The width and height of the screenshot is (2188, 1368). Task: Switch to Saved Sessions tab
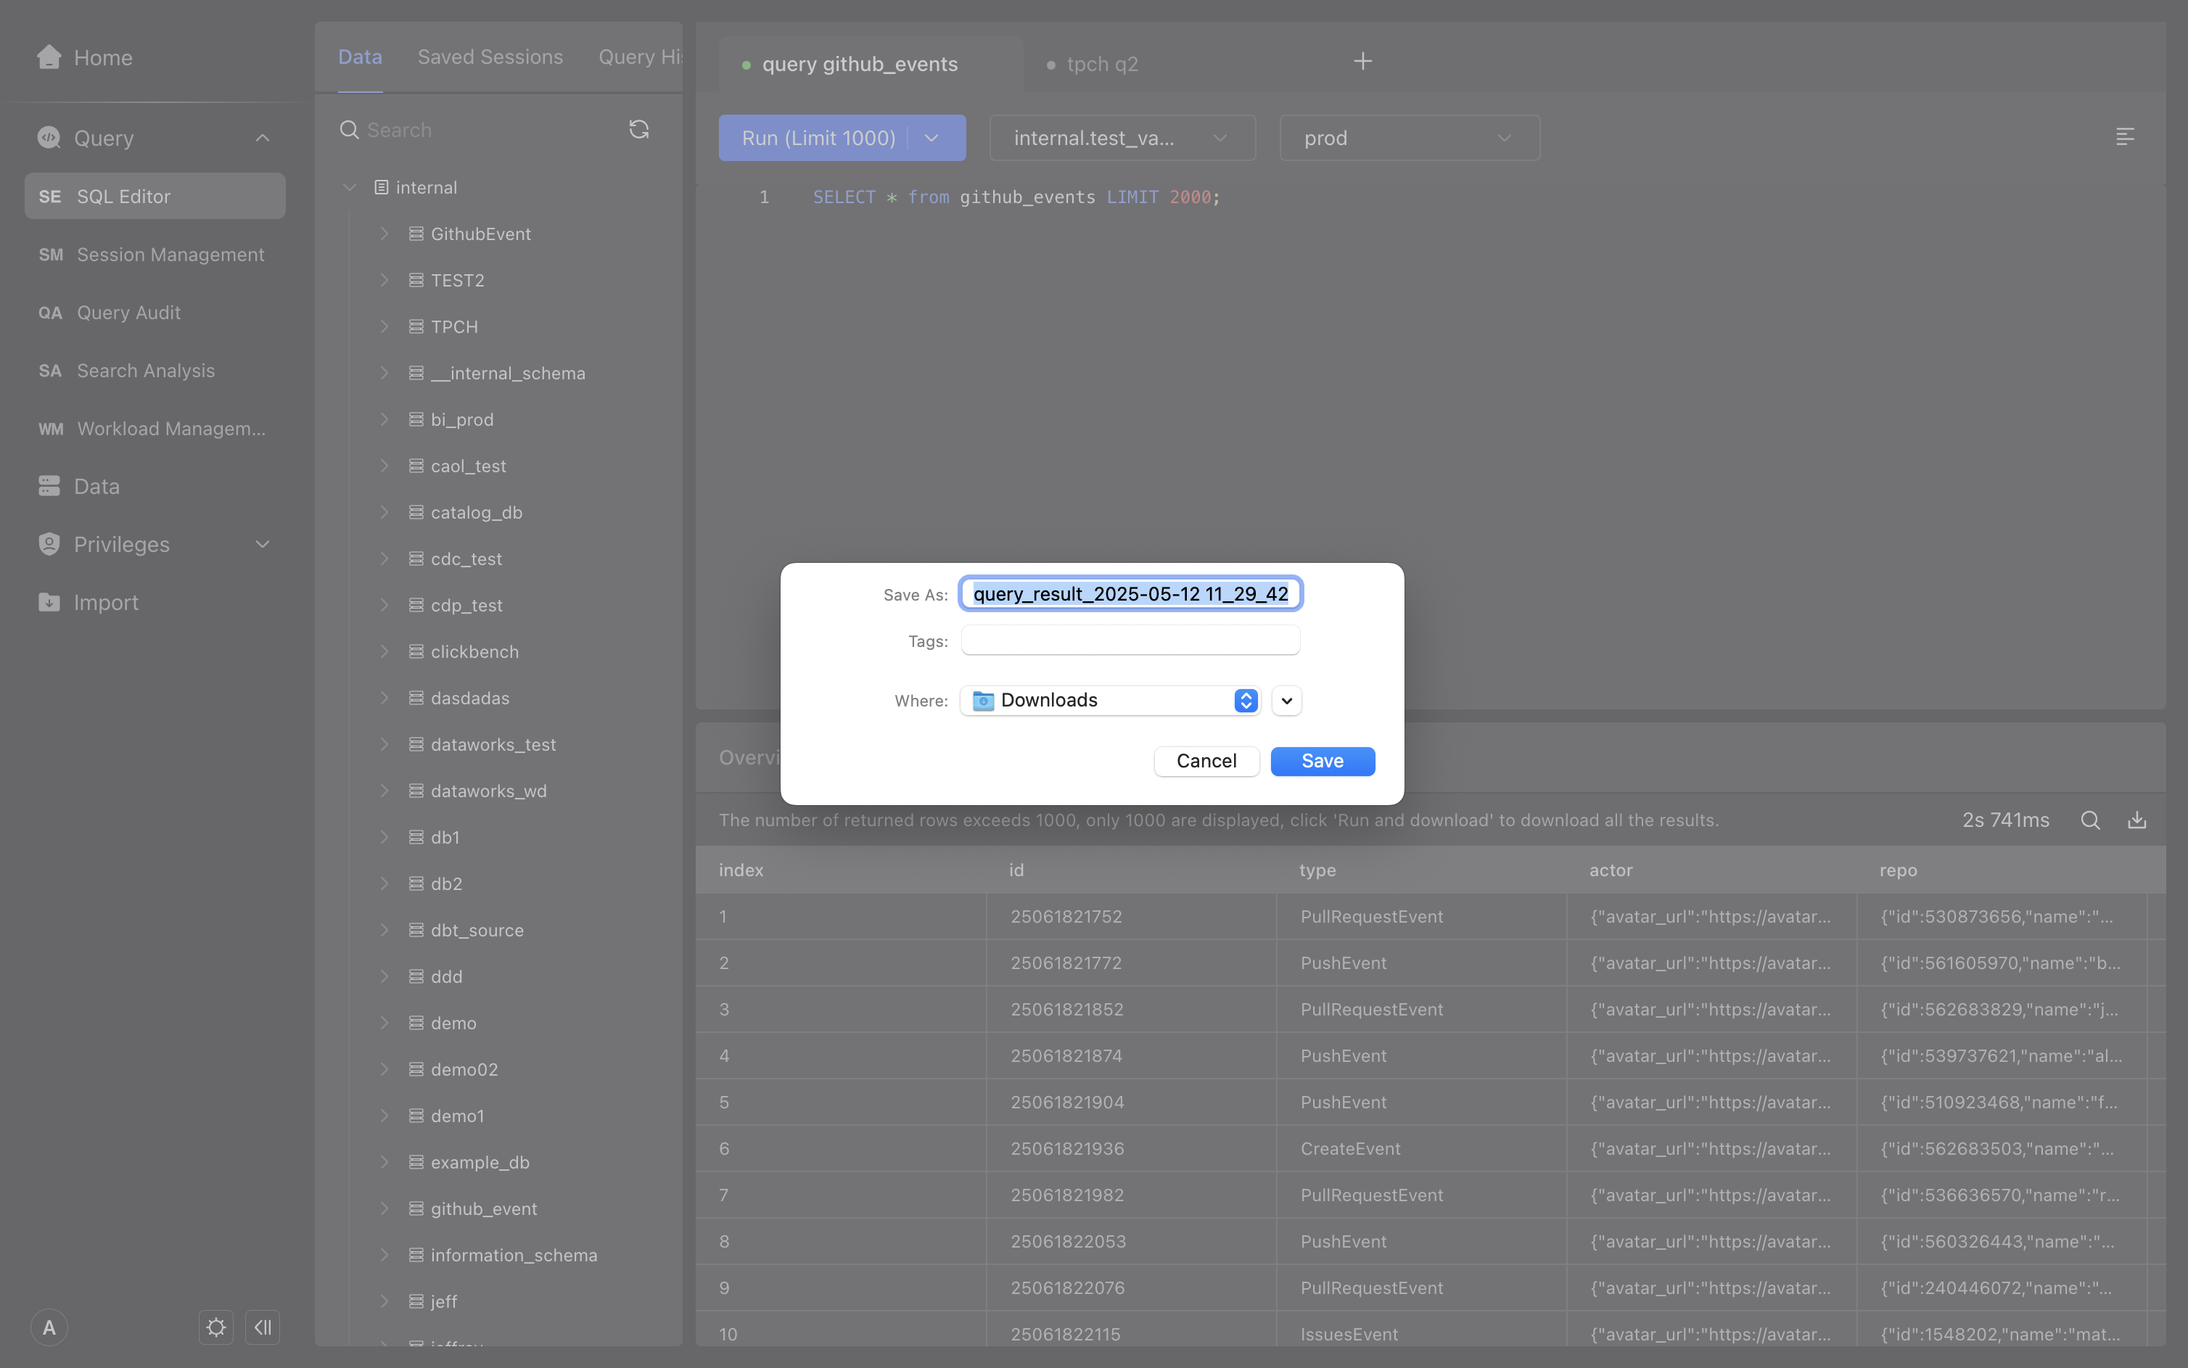pos(490,56)
